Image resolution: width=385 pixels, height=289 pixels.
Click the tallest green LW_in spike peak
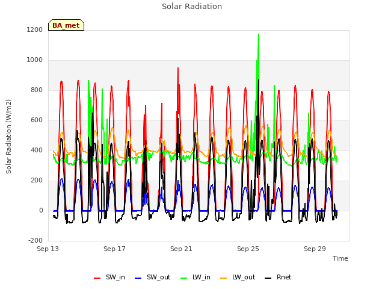(259, 34)
